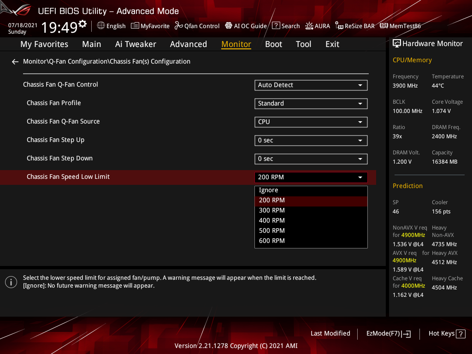Click the back arrow to previous page
This screenshot has height=354, width=472.
point(15,61)
